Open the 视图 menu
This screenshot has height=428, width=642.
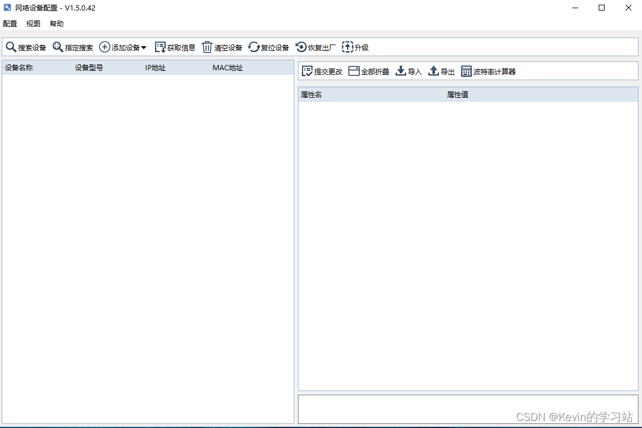[x=33, y=23]
